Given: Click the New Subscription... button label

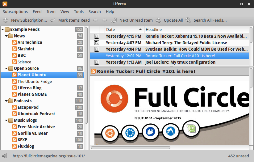Looking at the screenshot, I should pyautogui.click(x=29, y=20).
